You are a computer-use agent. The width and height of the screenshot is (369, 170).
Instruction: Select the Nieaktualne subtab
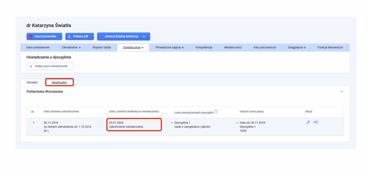pyautogui.click(x=59, y=82)
